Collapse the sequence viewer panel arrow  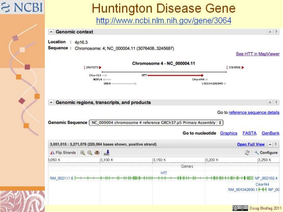click(x=270, y=144)
